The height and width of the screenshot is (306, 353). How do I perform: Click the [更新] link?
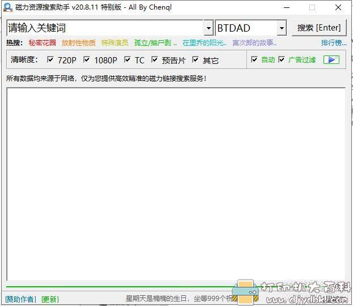[50, 299]
